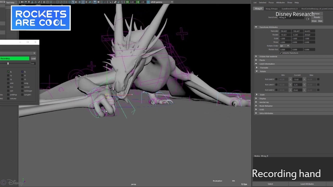Collapse the Transform Attributes section
The image size is (333, 187).
(x=256, y=27)
